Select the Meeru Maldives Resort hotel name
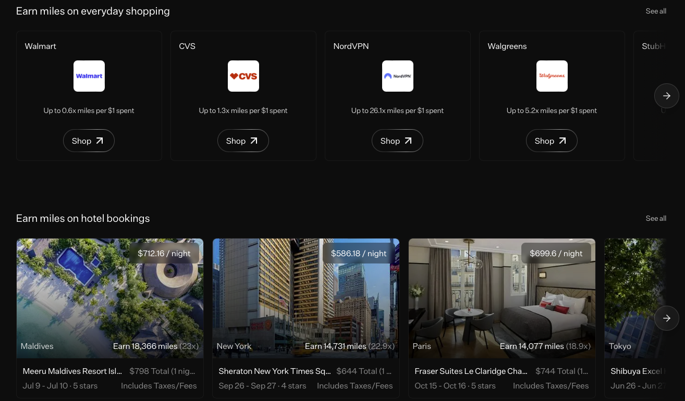The image size is (685, 401). 72,371
